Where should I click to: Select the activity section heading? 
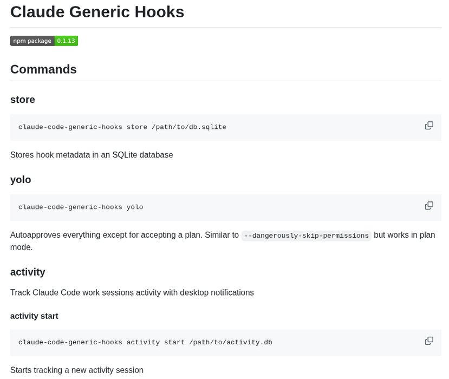coord(28,272)
